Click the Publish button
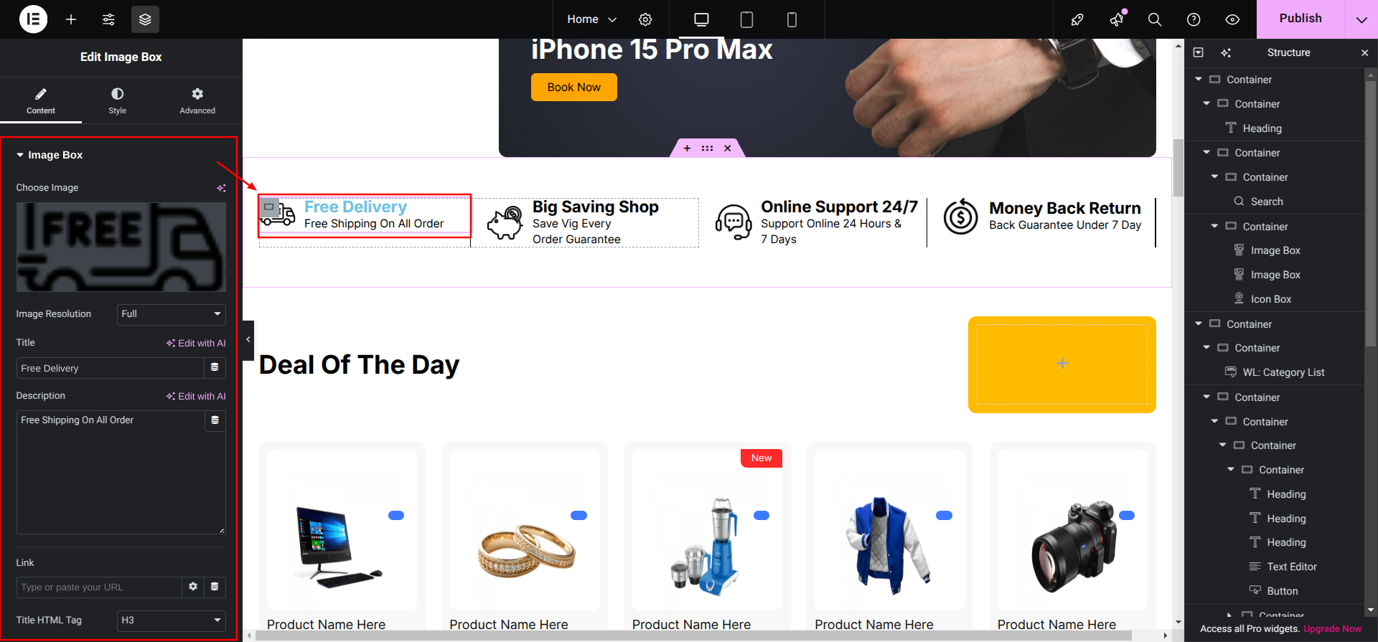Screen dimensions: 1378x642 (1300, 19)
